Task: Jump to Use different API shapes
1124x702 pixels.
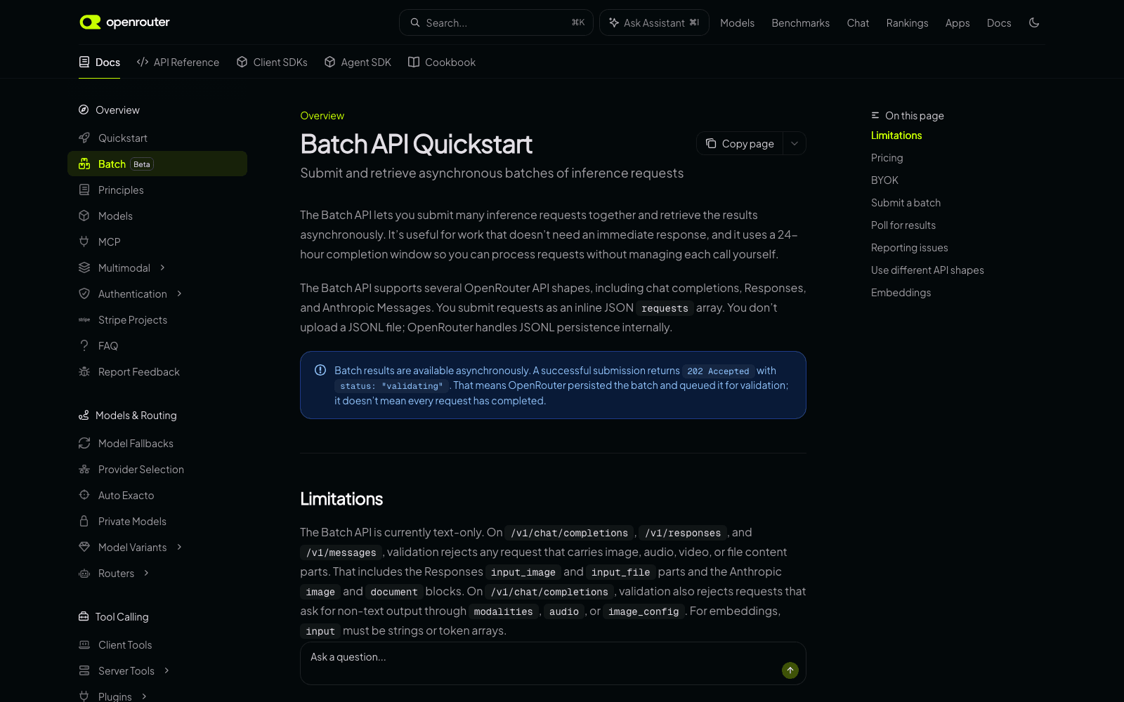Action: coord(927,270)
